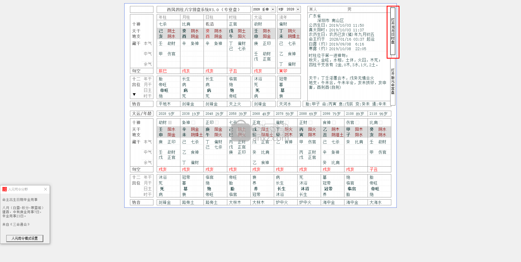Image resolution: width=521 pixels, height=262 pixels.
Task: Click the 天上火 纳音 cell
Action: point(239,104)
